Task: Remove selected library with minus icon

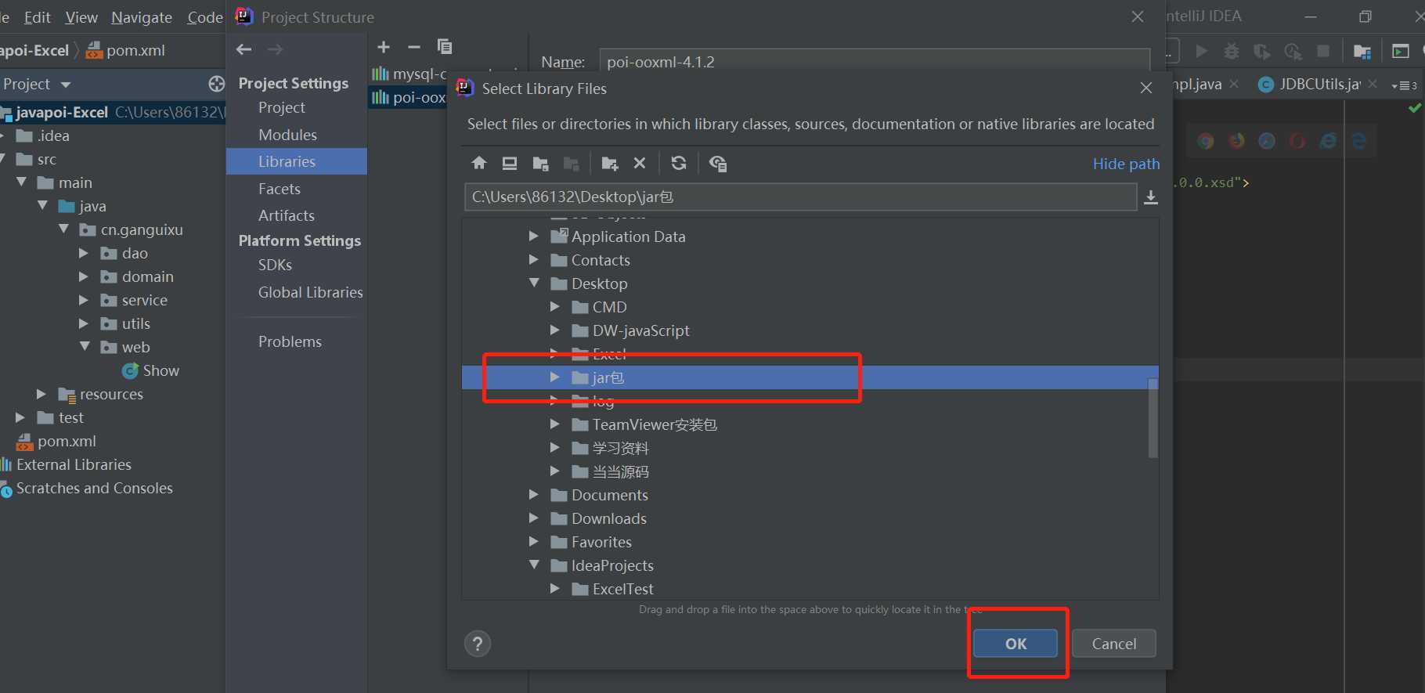Action: pos(414,47)
